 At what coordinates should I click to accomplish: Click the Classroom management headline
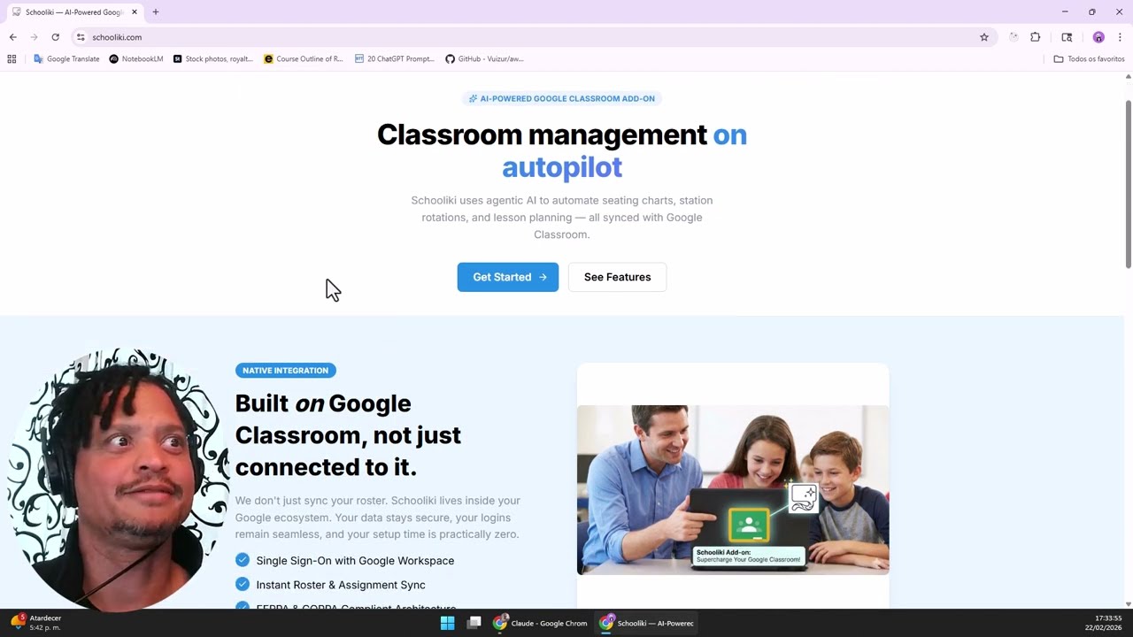pos(562,150)
